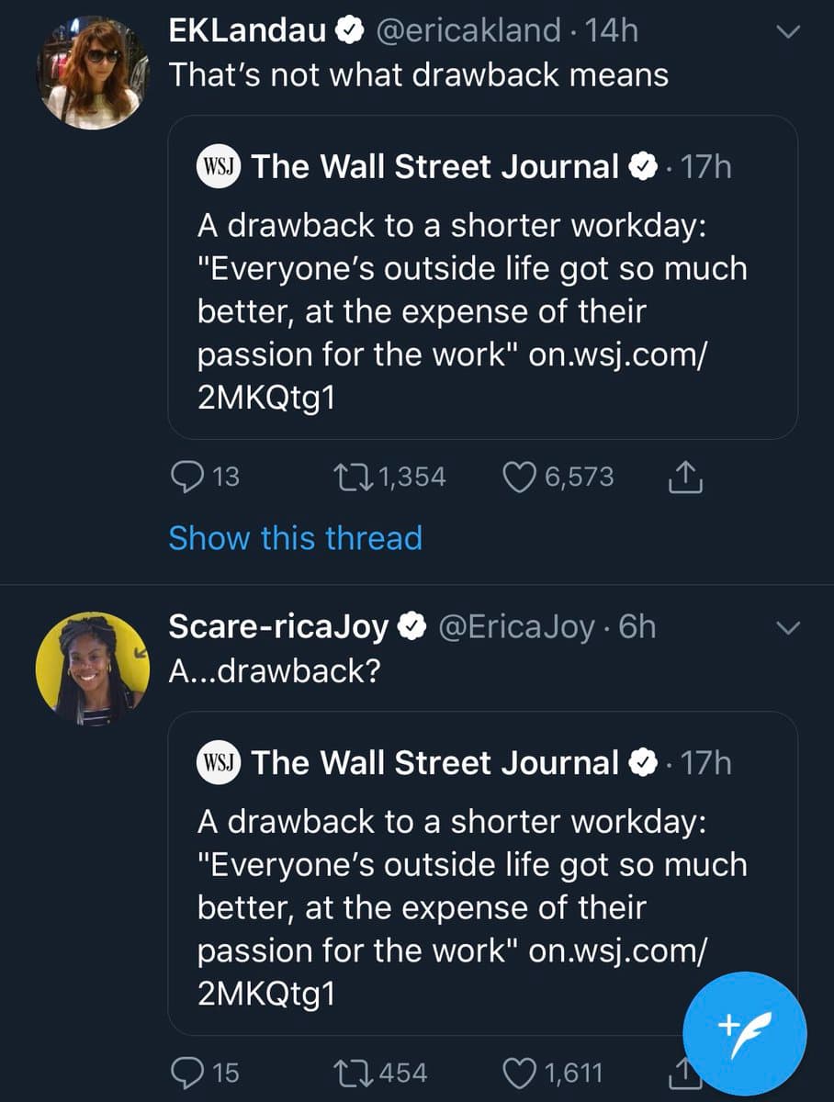Expand the options chevron on Scare-ricaJoy's tweet
Image resolution: width=834 pixels, height=1102 pixels.
click(x=787, y=628)
